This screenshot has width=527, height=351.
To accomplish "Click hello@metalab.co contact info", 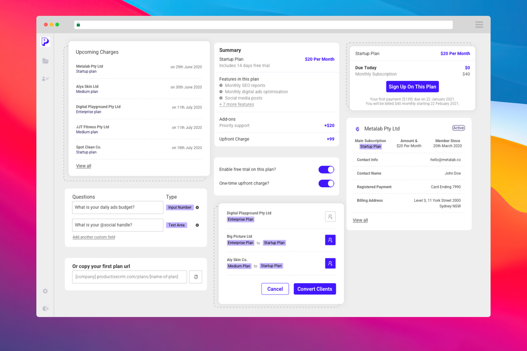I will click(x=446, y=160).
